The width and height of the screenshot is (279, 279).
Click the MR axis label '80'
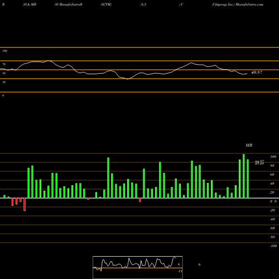coord(272,166)
